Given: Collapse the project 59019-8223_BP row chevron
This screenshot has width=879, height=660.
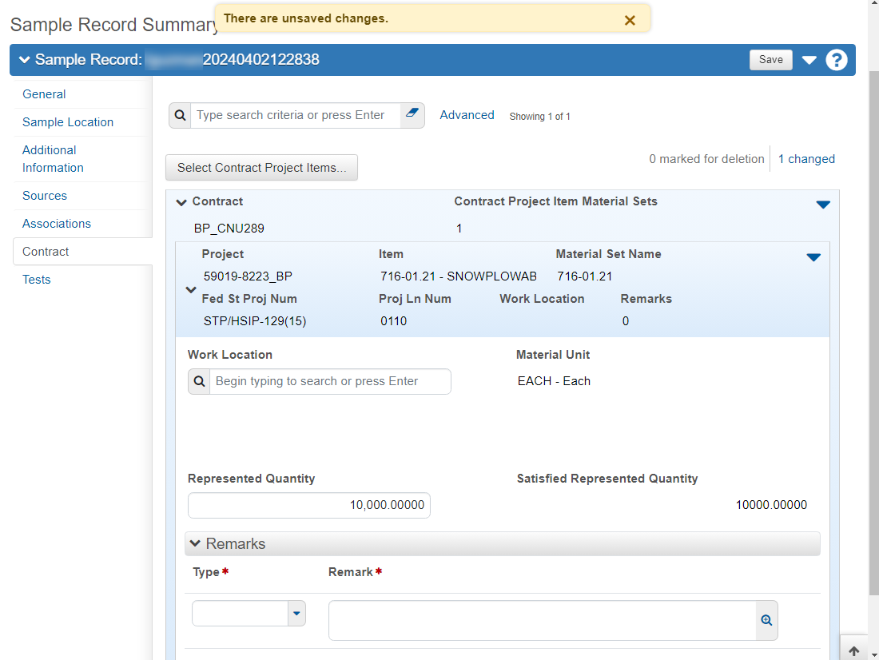Looking at the screenshot, I should [x=191, y=290].
